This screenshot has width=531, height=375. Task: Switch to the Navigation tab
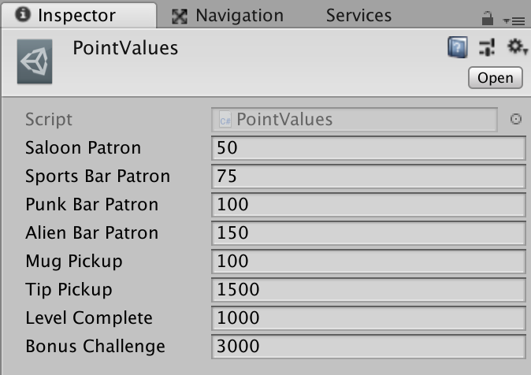pos(228,16)
